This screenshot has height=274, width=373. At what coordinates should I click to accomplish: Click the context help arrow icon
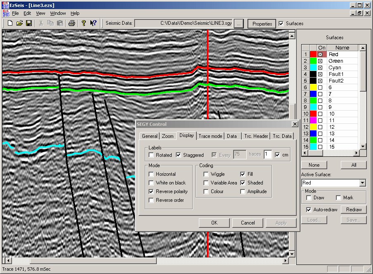(93, 24)
